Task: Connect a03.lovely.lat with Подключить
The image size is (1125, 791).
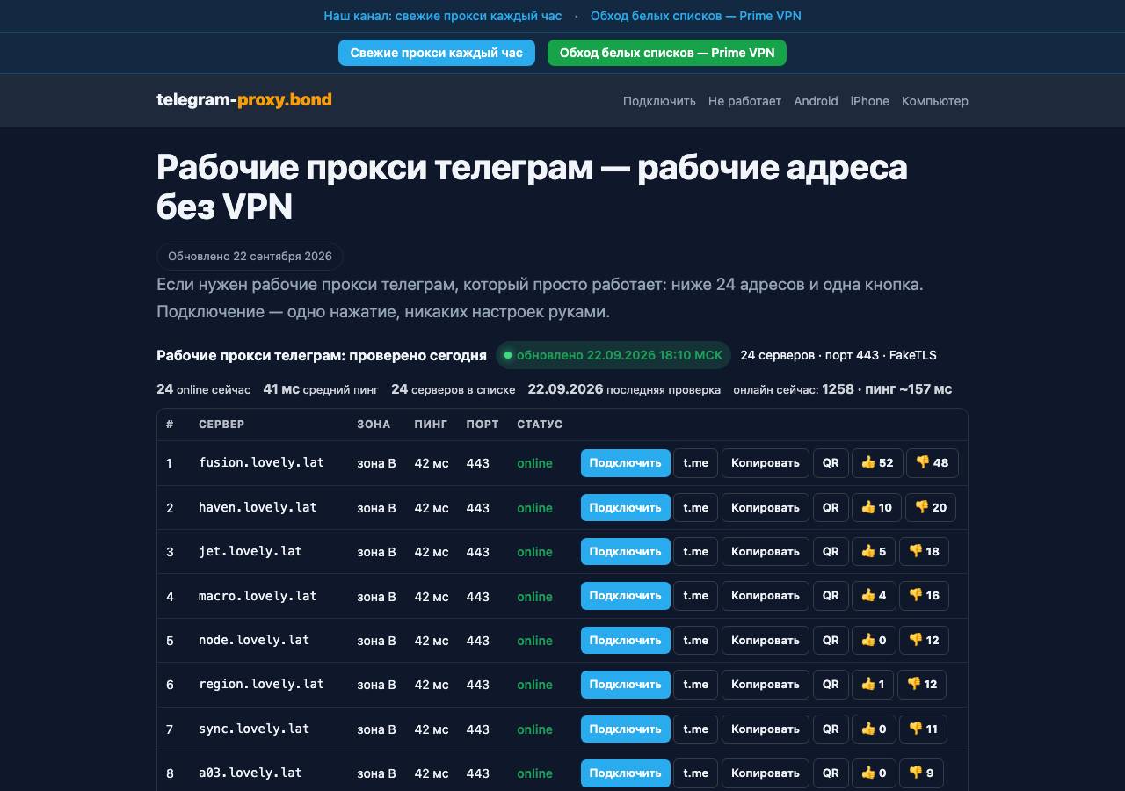Action: pos(625,773)
